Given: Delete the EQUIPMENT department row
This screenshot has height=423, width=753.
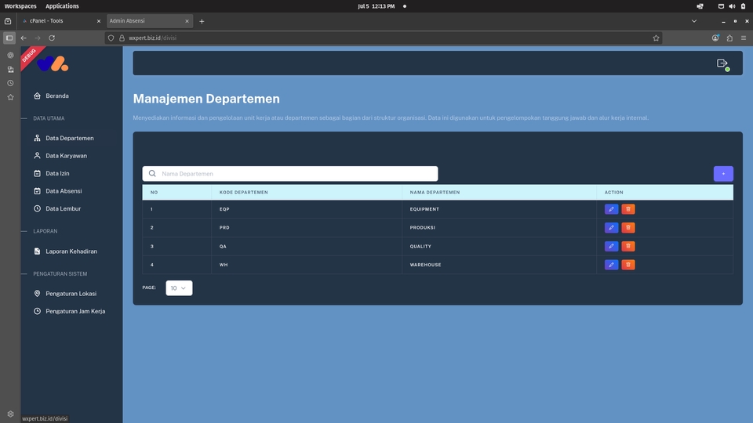Looking at the screenshot, I should pos(628,209).
